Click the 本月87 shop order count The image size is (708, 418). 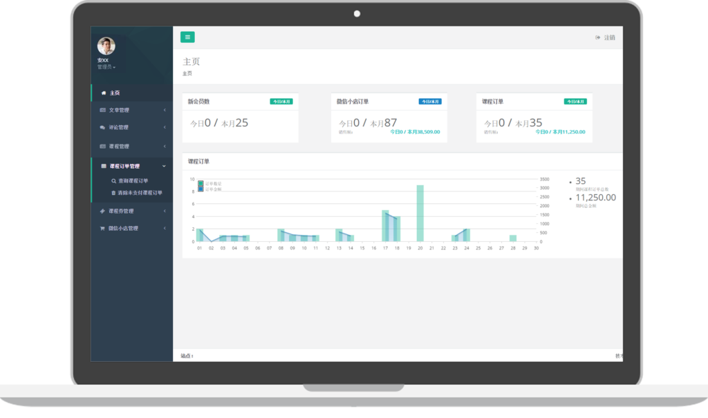383,123
